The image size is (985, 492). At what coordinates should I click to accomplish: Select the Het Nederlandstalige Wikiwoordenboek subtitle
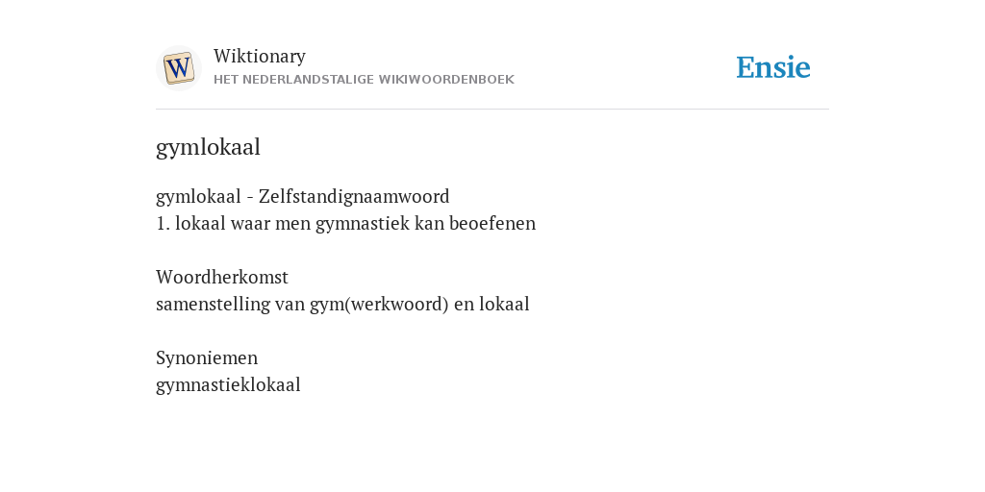point(364,80)
